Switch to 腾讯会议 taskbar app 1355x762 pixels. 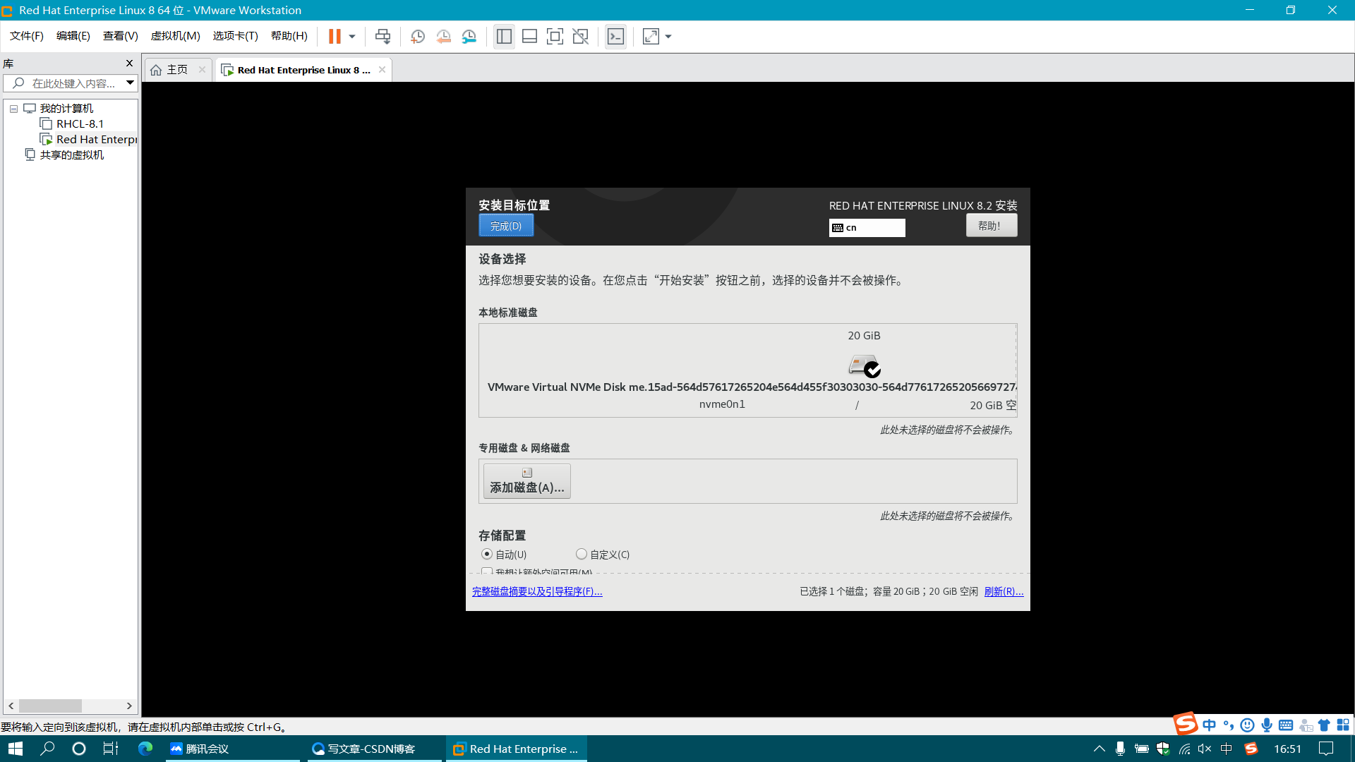(x=233, y=749)
